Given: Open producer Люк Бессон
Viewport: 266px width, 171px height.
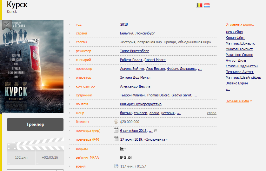Looking at the screenshot, I should point(156,69).
